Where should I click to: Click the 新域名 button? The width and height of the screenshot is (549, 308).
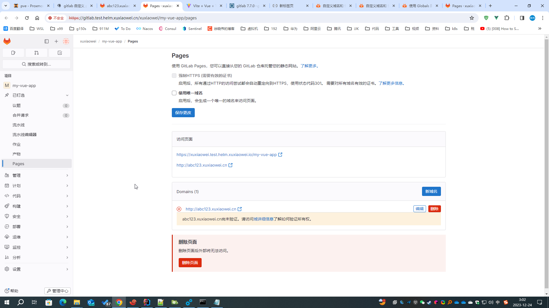pos(431,191)
